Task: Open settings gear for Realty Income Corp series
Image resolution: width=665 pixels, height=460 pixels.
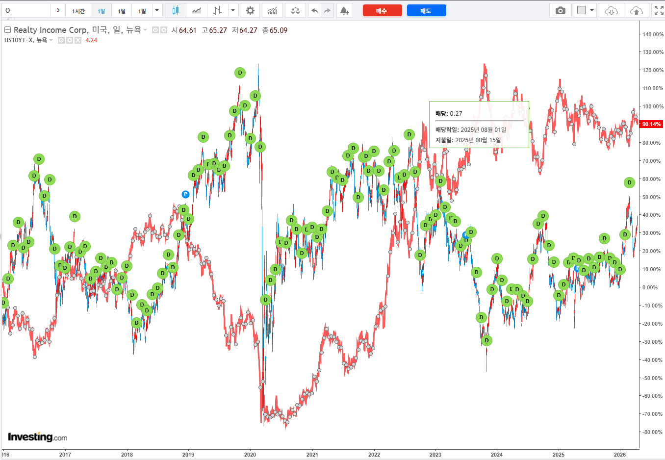Action: pyautogui.click(x=164, y=30)
